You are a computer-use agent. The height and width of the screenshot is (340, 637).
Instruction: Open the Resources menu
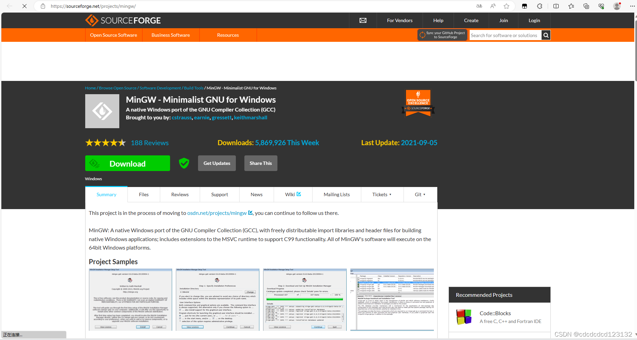228,35
